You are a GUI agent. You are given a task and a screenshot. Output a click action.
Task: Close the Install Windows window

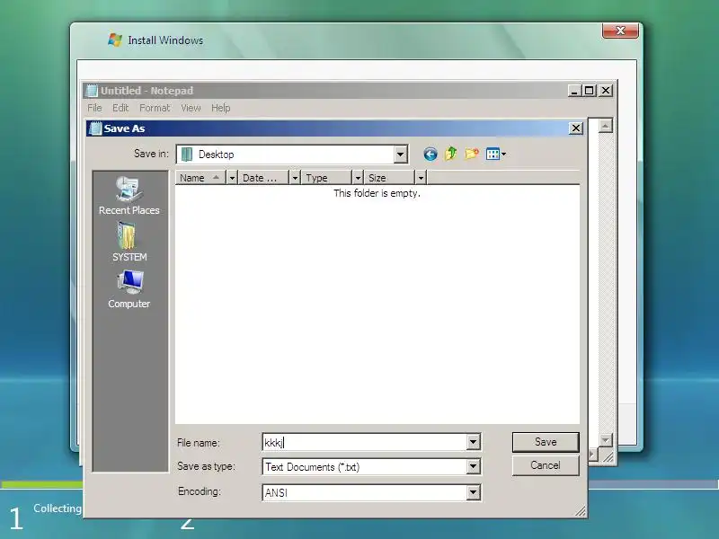[x=620, y=31]
